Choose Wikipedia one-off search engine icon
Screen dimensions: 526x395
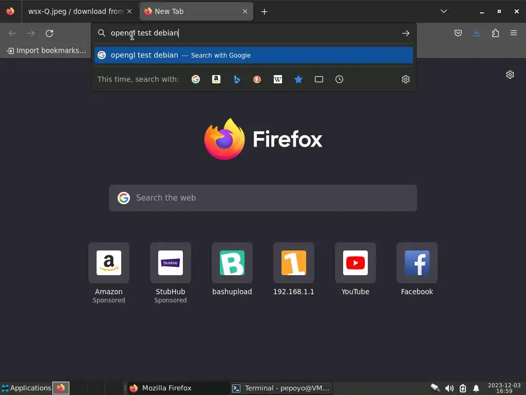(278, 79)
